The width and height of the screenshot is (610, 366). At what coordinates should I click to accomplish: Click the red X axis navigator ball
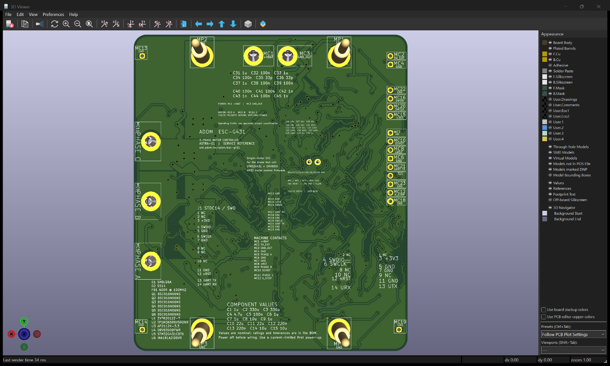(11, 334)
